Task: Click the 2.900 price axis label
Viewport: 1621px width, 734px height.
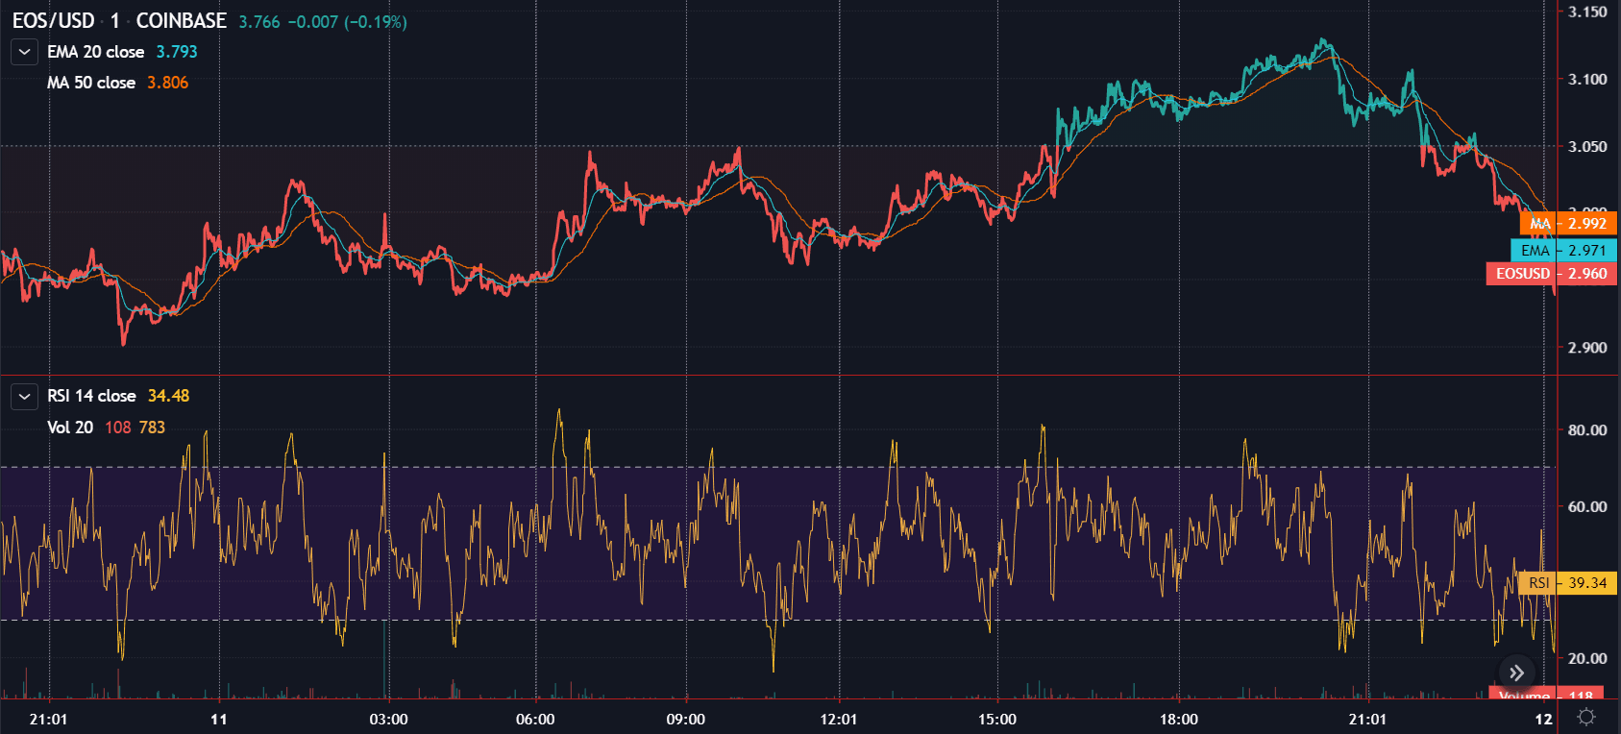Action: coord(1587,348)
